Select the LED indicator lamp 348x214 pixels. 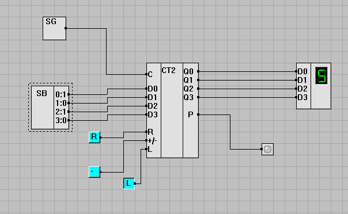pyautogui.click(x=268, y=149)
